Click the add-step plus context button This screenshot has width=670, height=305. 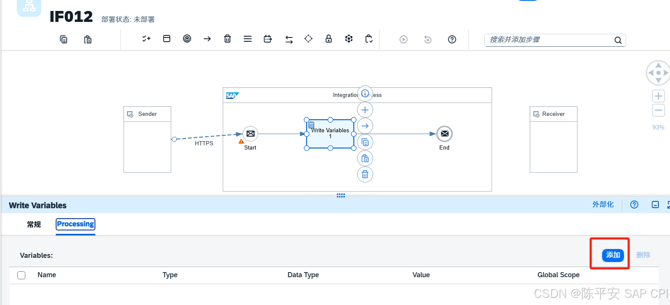365,110
